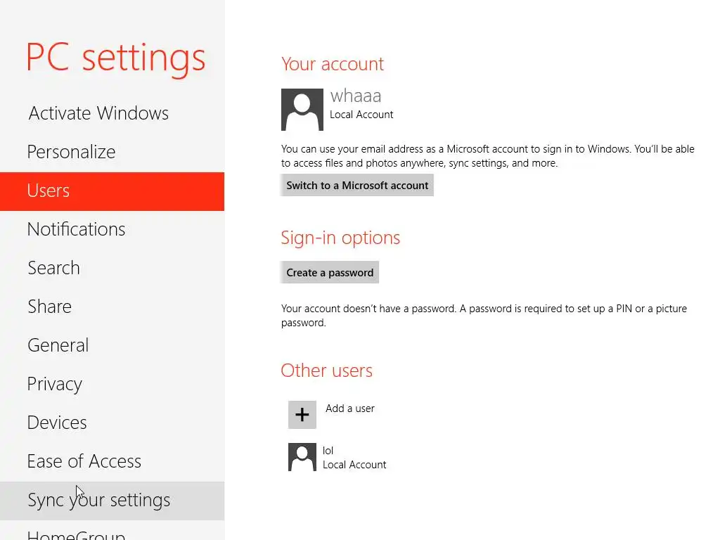Go to the Personalize section

pyautogui.click(x=71, y=152)
